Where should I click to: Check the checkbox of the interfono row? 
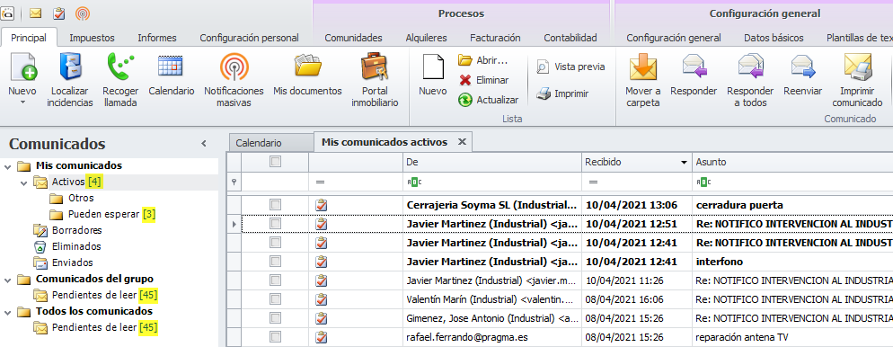pos(275,262)
